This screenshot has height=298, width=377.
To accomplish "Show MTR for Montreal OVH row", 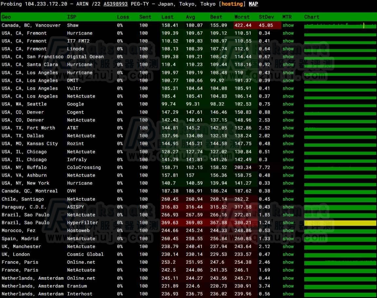I will [x=288, y=191].
